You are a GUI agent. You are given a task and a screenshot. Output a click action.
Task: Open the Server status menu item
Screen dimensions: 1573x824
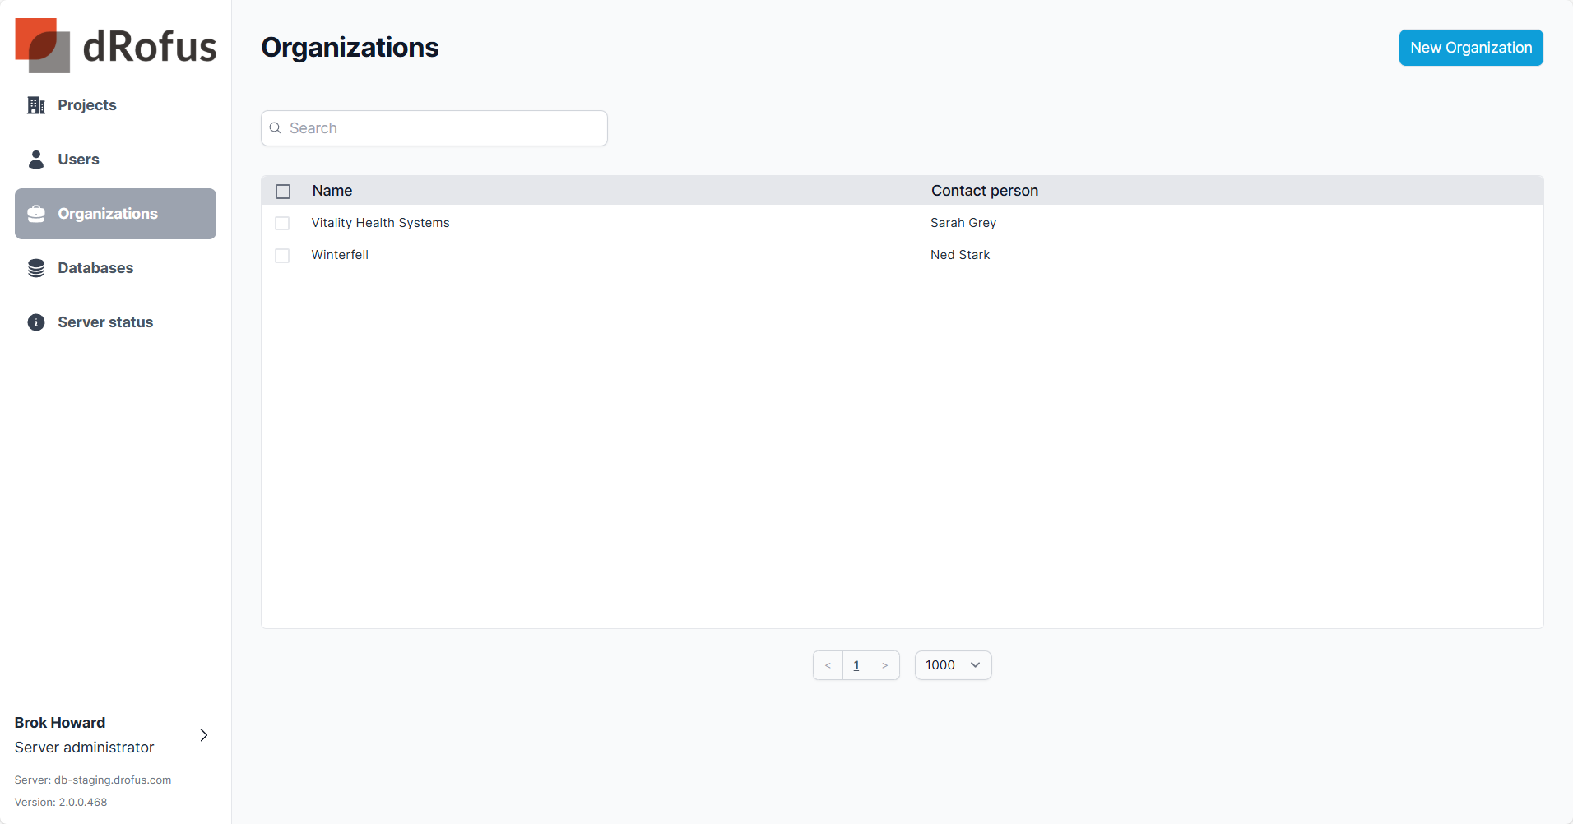point(105,322)
